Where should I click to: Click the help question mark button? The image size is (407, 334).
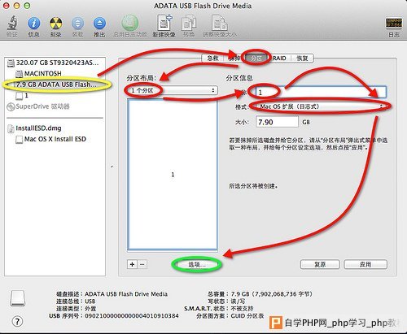[17, 322]
